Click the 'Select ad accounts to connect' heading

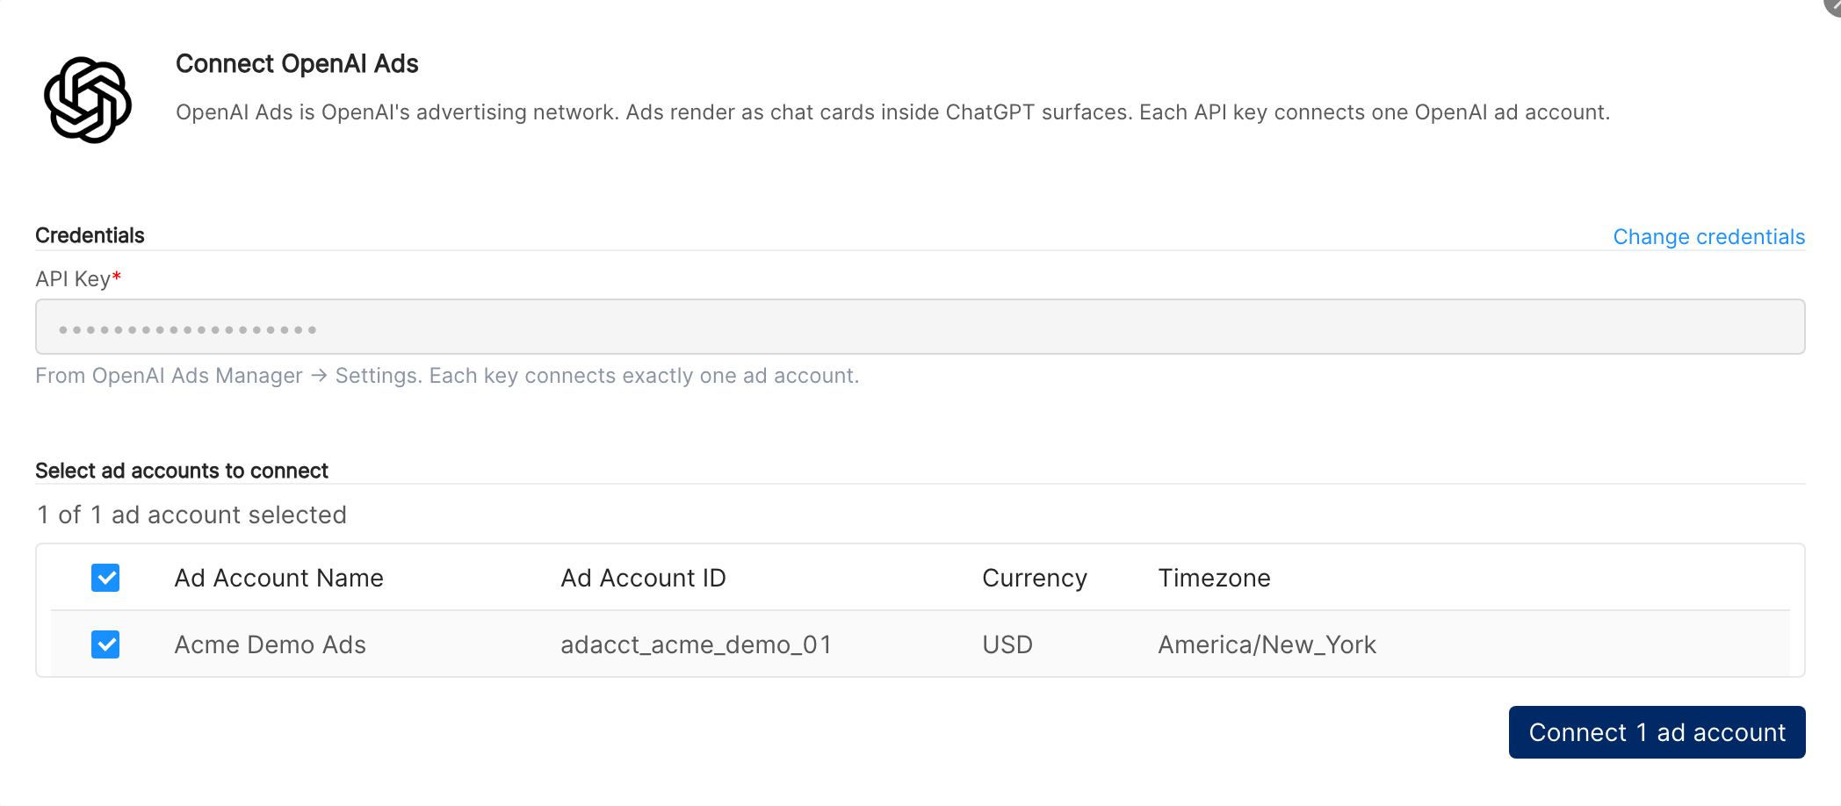click(x=182, y=471)
